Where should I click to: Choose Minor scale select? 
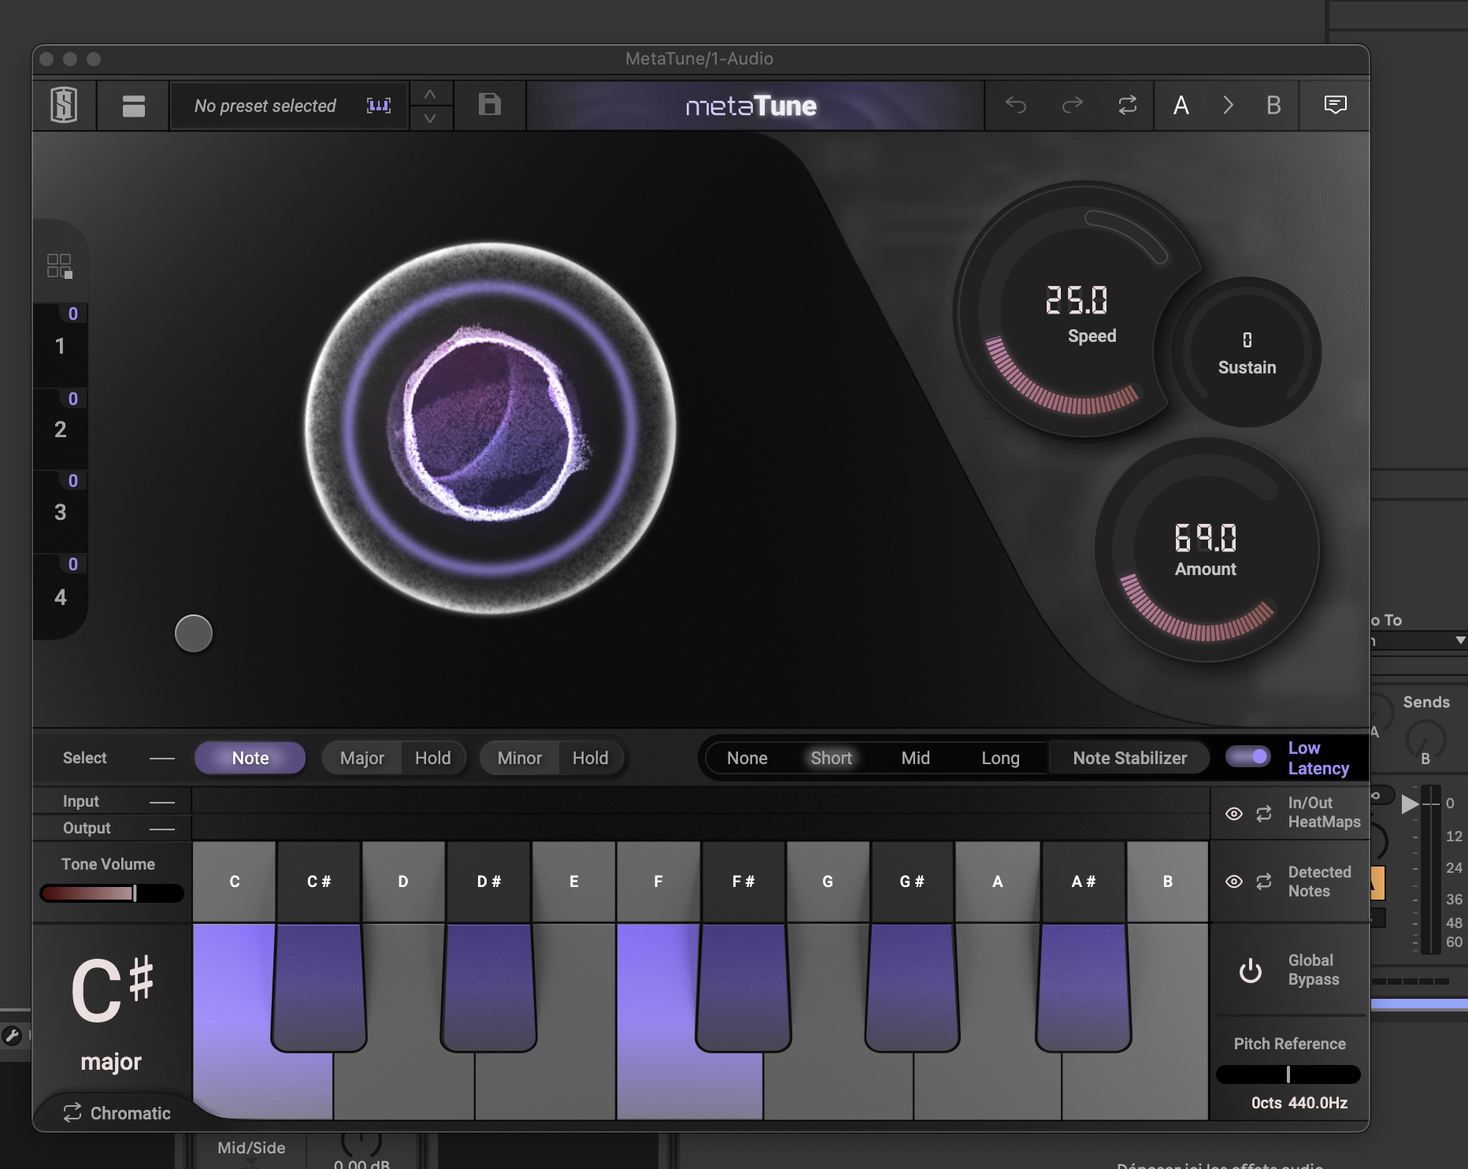520,758
